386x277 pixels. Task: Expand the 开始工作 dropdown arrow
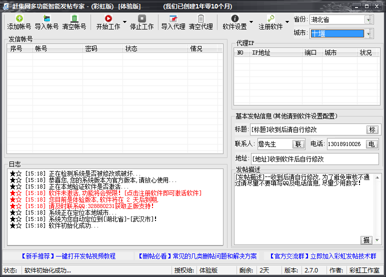[x=124, y=22]
